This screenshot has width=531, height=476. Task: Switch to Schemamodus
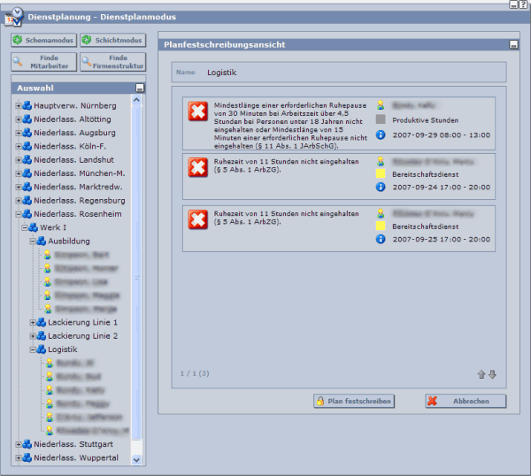pyautogui.click(x=44, y=40)
